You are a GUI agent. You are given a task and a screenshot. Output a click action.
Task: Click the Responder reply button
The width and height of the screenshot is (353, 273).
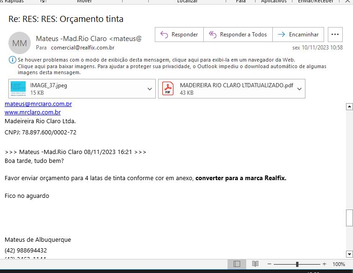179,35
